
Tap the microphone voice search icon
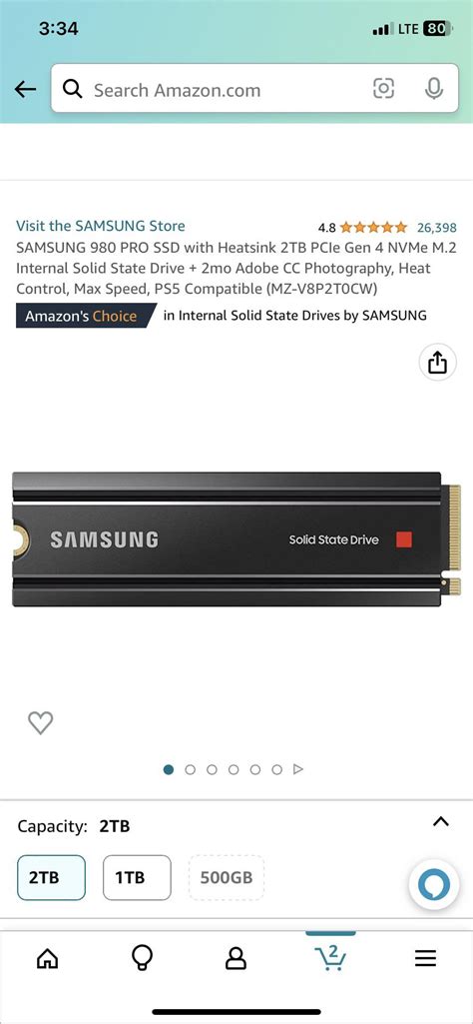point(434,89)
